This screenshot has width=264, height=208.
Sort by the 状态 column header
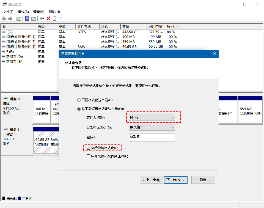coord(110,27)
